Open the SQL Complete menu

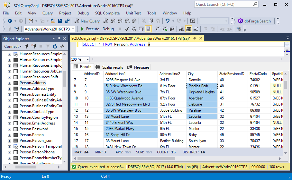(x=107, y=13)
